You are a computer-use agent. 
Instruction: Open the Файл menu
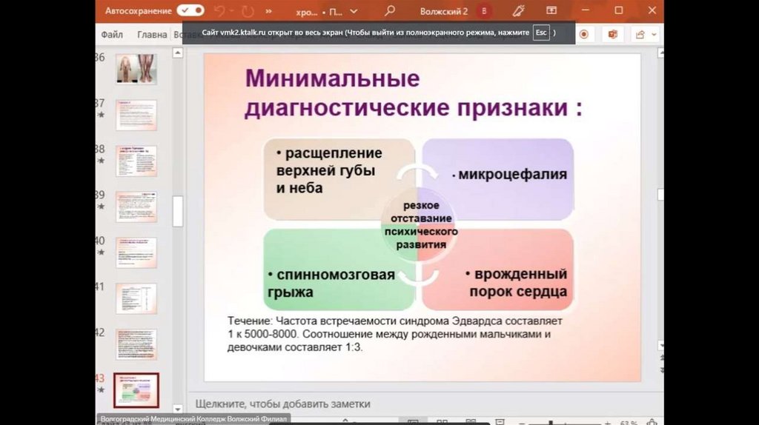click(x=112, y=34)
